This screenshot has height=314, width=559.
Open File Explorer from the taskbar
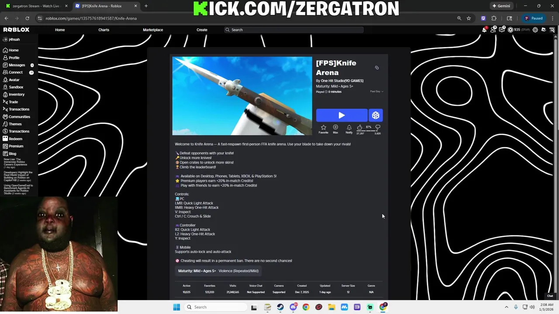coord(331,307)
